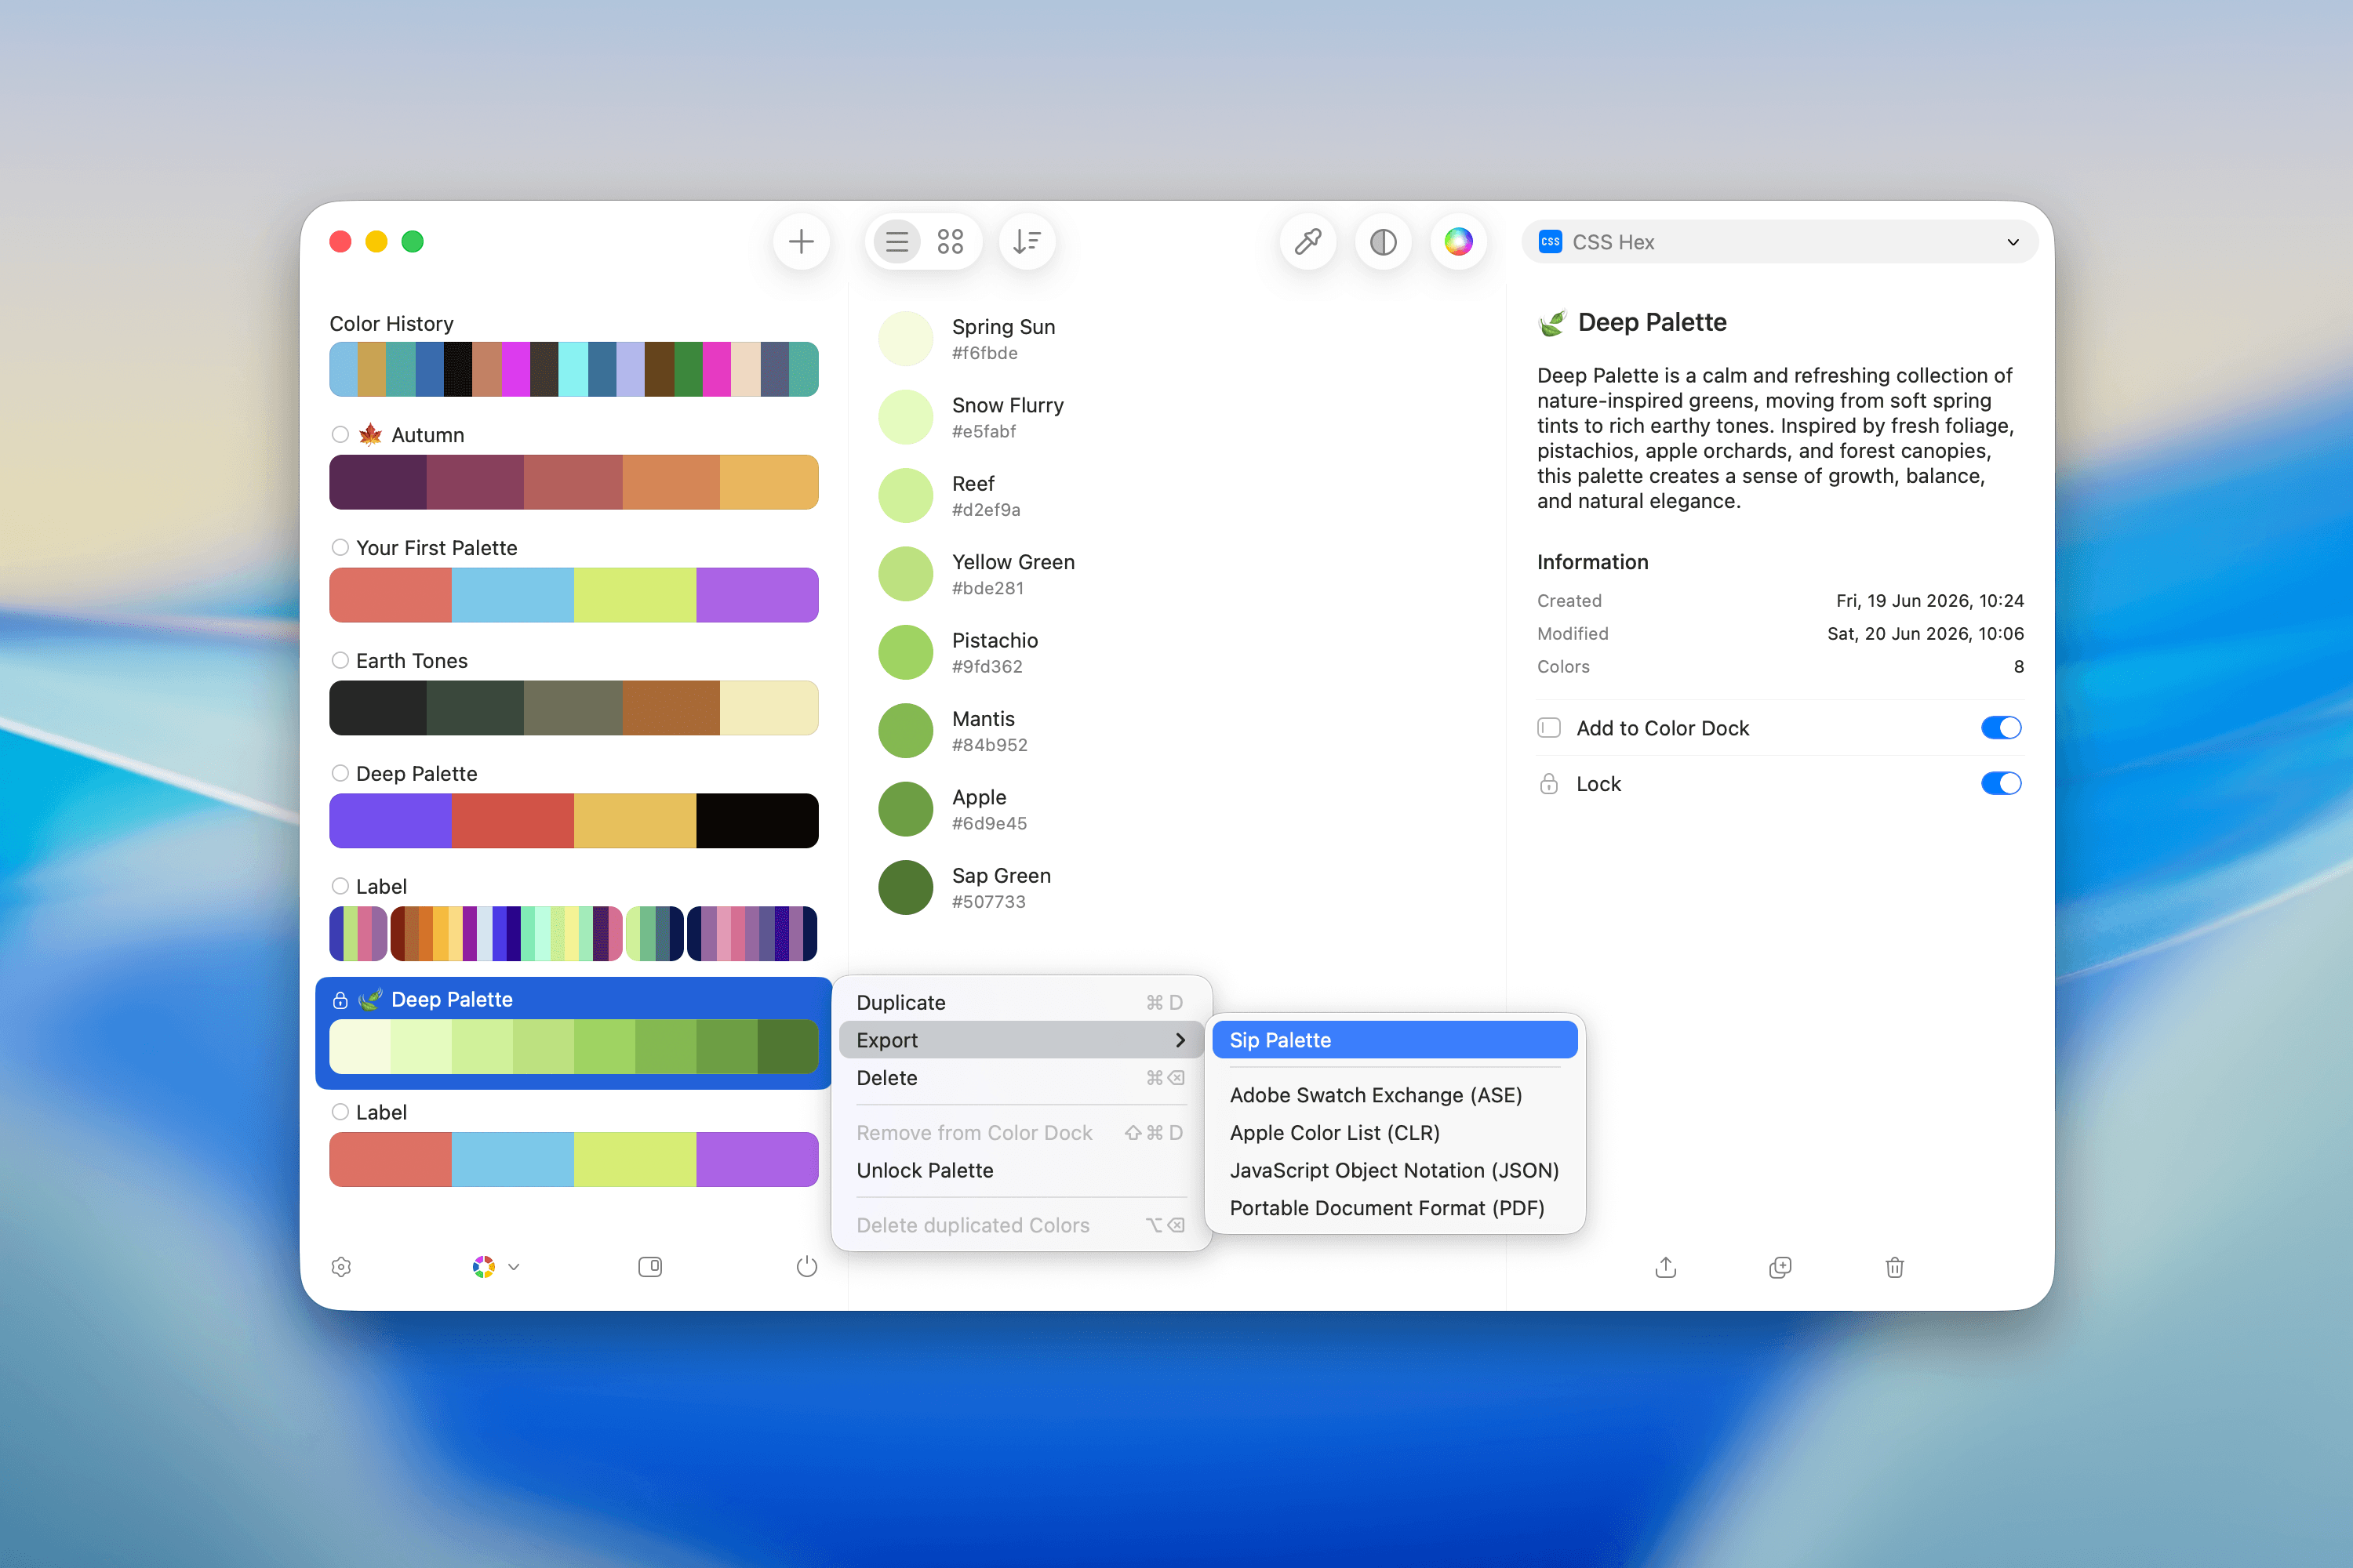Click the Autumn palette color strip
The image size is (2353, 1568).
coord(574,482)
